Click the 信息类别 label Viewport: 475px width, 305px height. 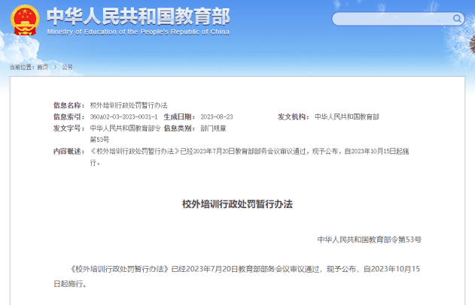coord(180,128)
